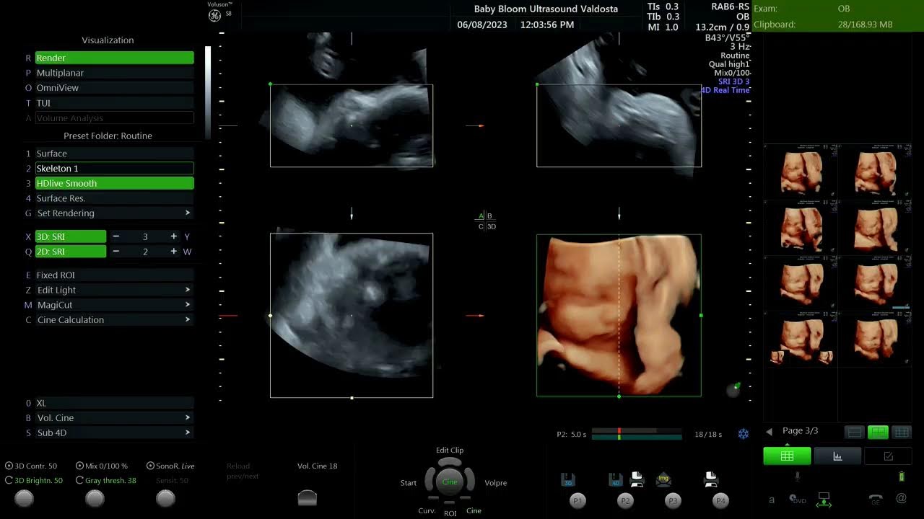924x519 pixels.
Task: Select the OmniView visualization mode
Action: click(114, 87)
